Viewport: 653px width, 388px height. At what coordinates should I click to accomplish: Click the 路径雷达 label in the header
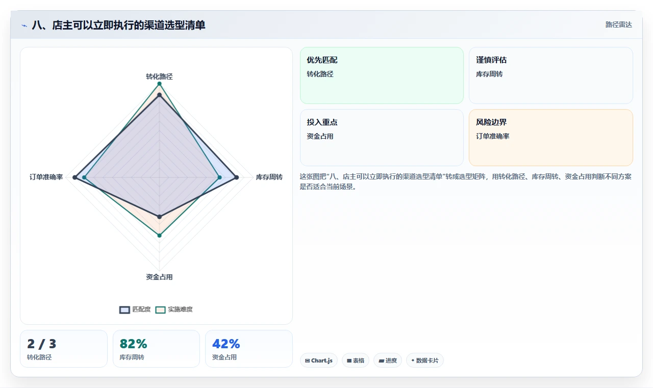point(619,24)
